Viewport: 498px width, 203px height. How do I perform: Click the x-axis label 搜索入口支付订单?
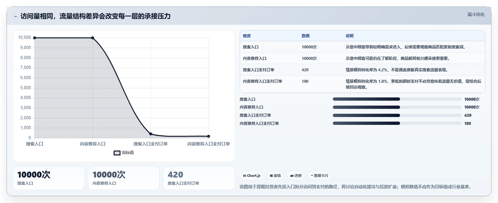[151, 144]
